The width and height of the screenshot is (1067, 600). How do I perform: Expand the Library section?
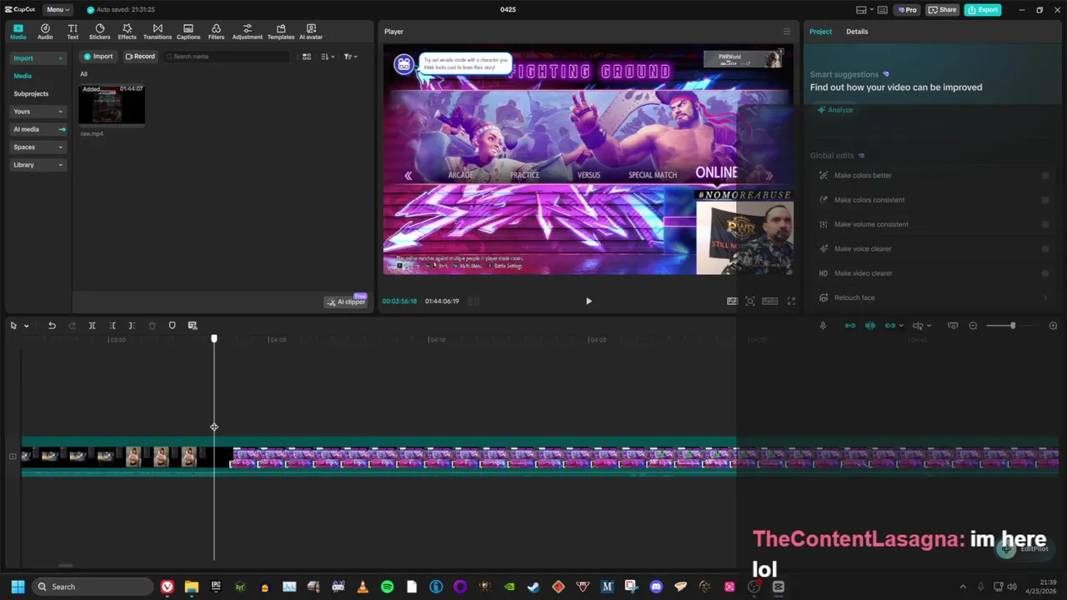38,165
